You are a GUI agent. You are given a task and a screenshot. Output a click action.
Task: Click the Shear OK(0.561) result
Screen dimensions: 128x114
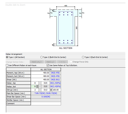[x=55, y=80]
